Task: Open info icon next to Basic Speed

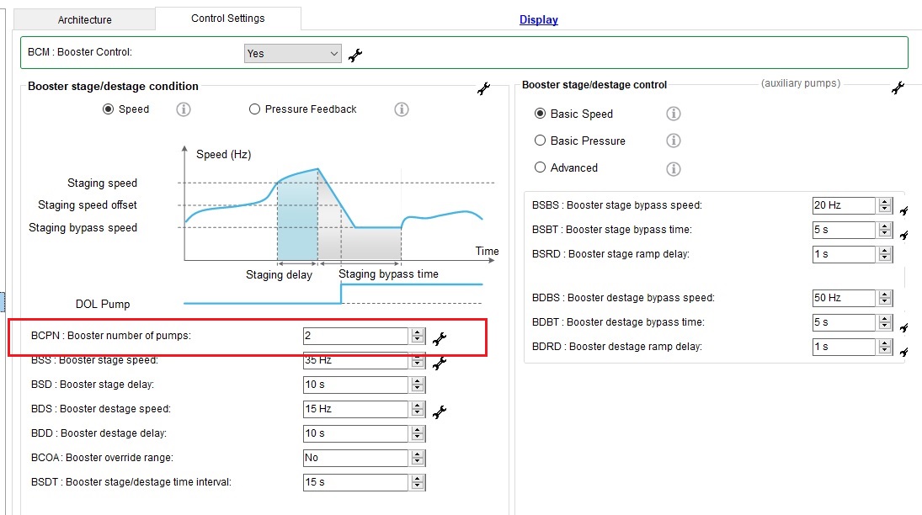Action: click(x=674, y=114)
